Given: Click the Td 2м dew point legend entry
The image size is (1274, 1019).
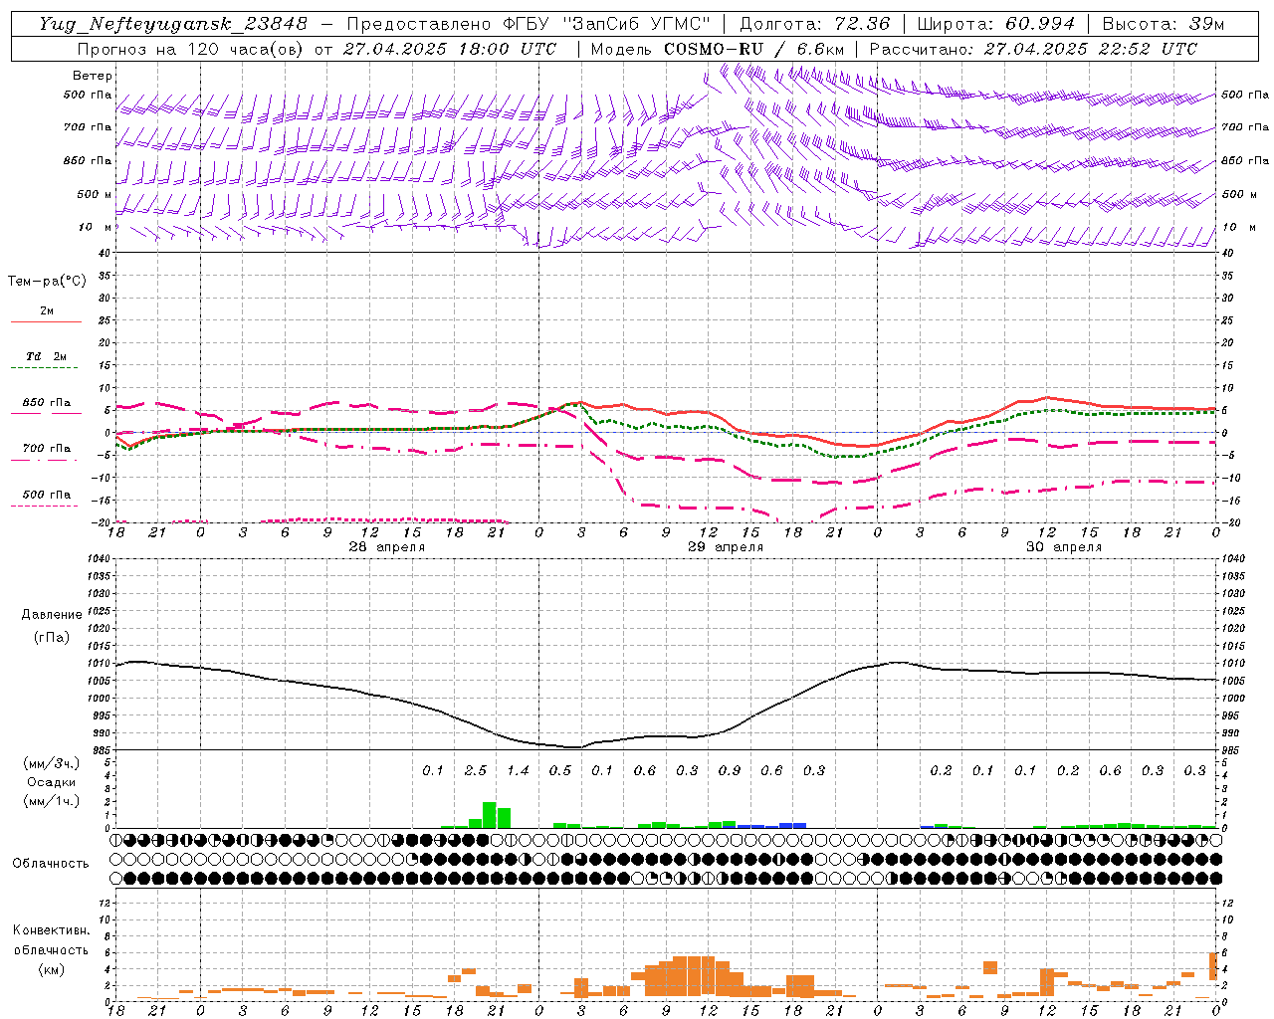Looking at the screenshot, I should coord(47,356).
